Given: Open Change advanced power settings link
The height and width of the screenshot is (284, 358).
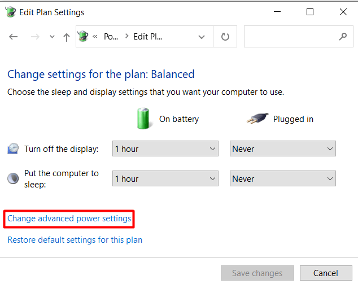Looking at the screenshot, I should click(69, 219).
